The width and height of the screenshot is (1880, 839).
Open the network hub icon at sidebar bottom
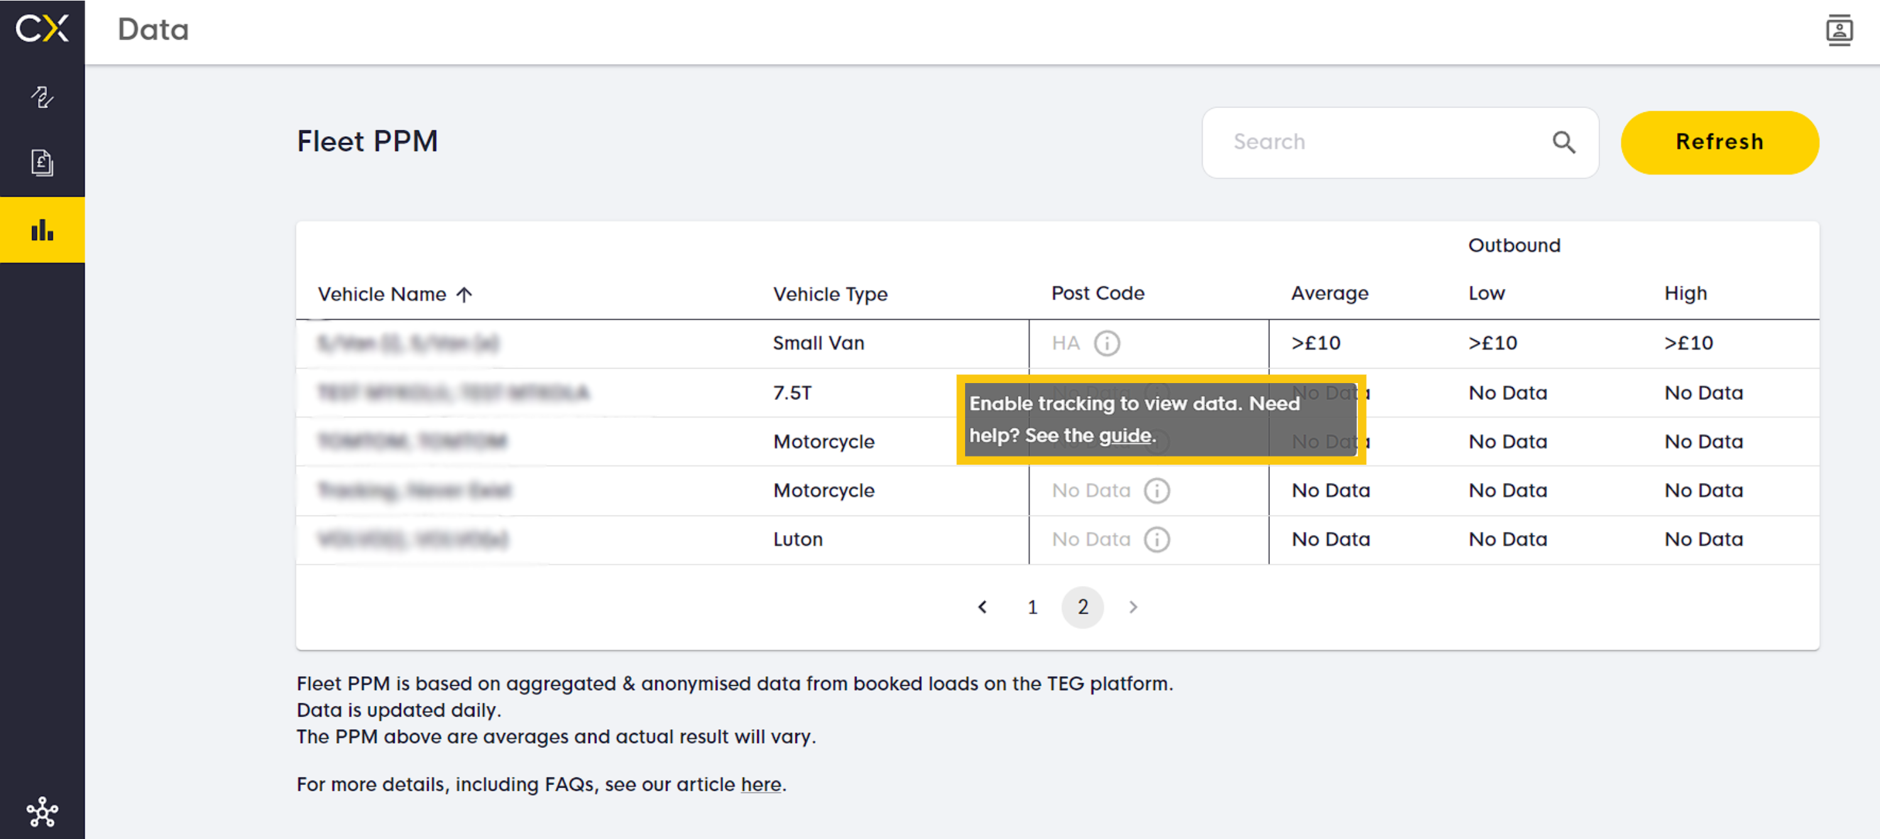point(42,811)
